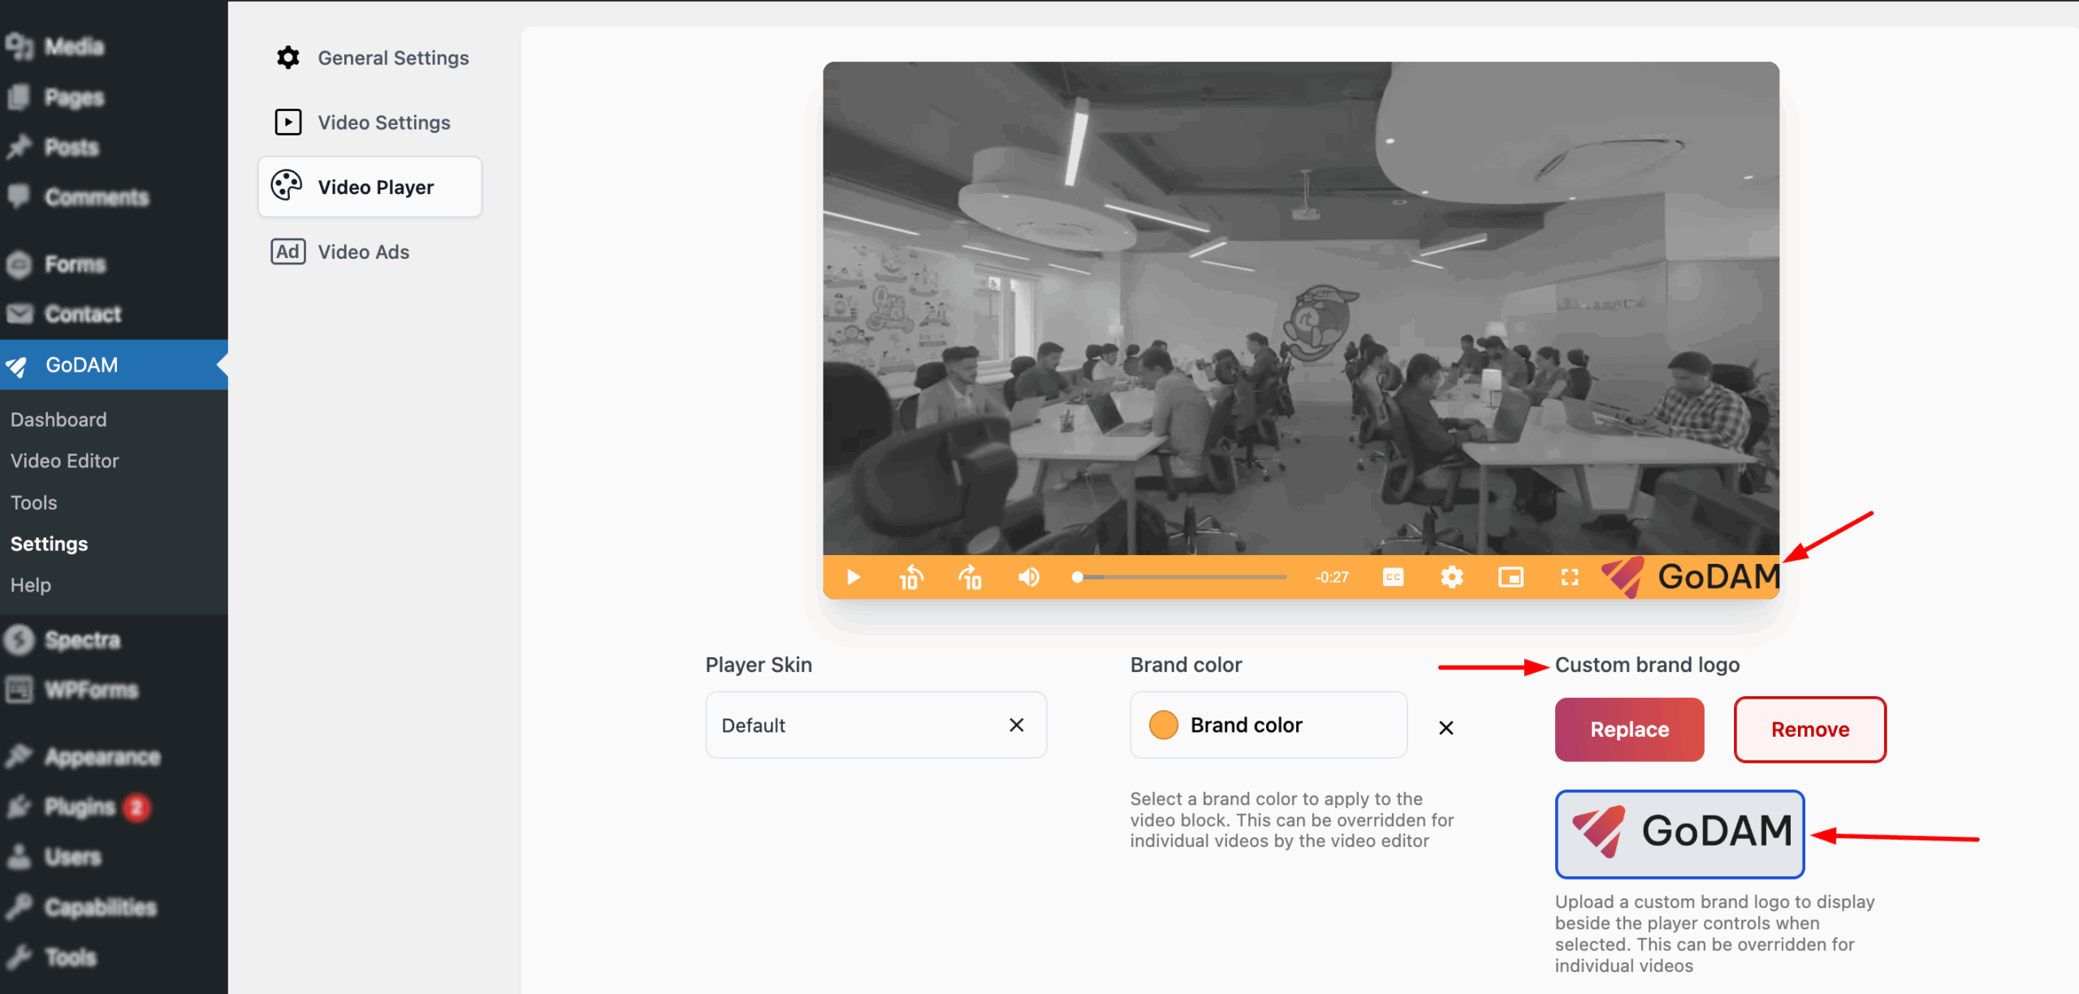Remove the custom brand logo
The width and height of the screenshot is (2079, 994).
1809,729
